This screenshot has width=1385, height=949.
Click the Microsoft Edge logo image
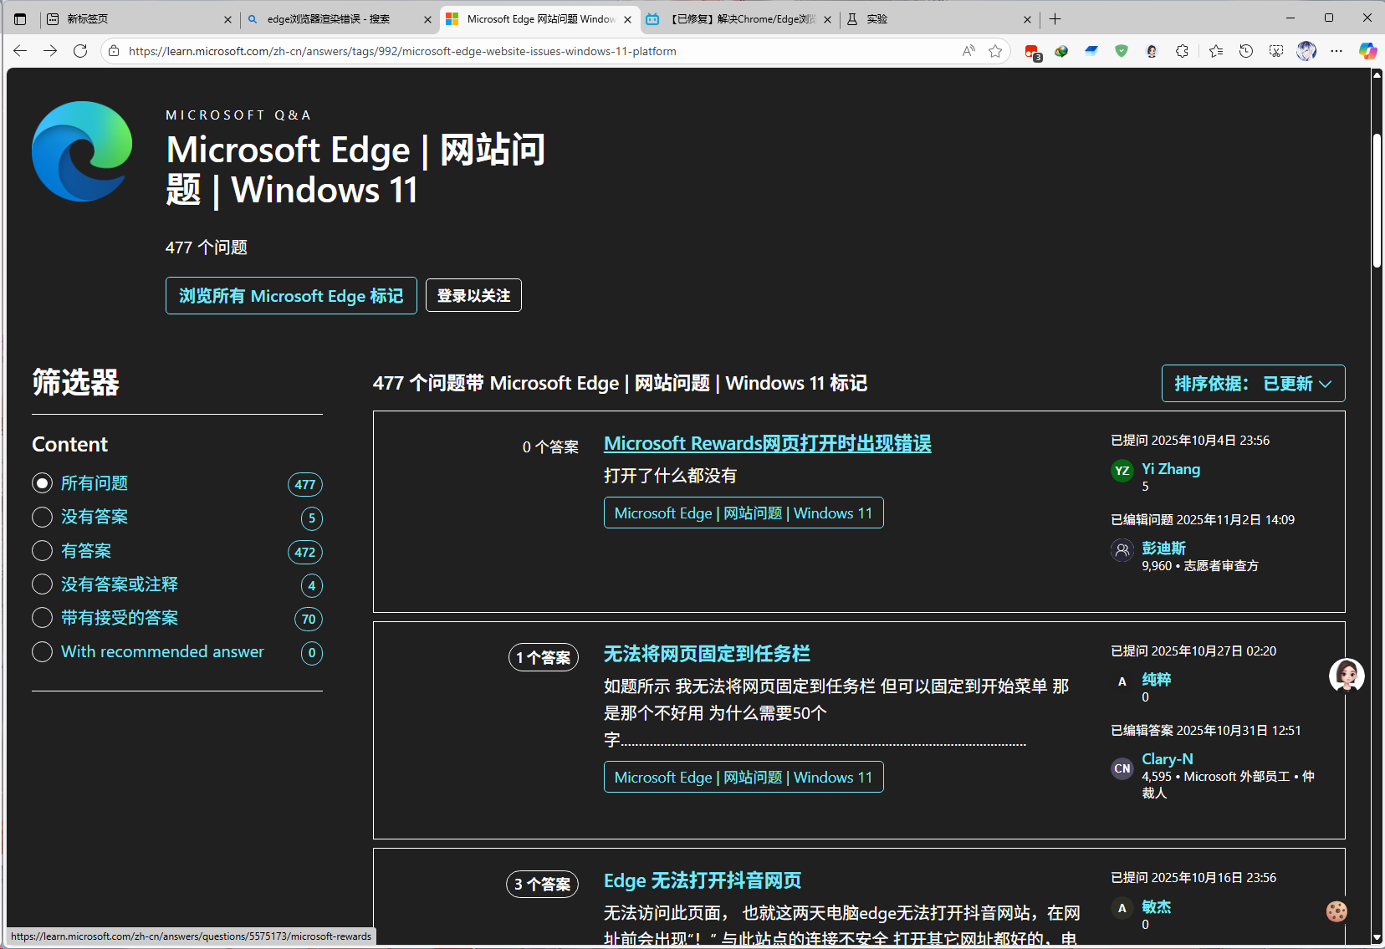coord(82,151)
